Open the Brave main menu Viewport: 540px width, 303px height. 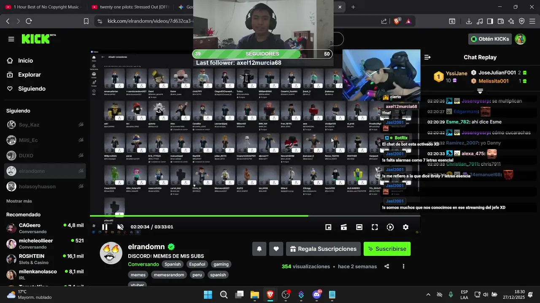532,21
